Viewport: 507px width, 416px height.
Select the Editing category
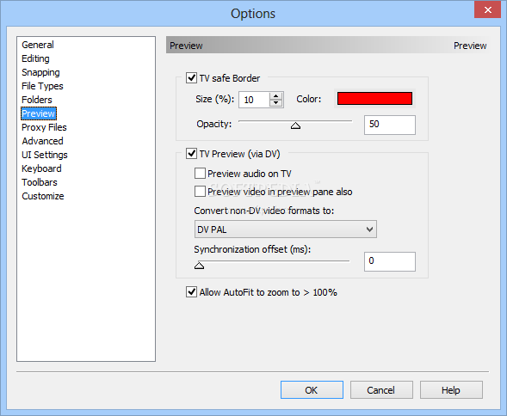pos(35,58)
